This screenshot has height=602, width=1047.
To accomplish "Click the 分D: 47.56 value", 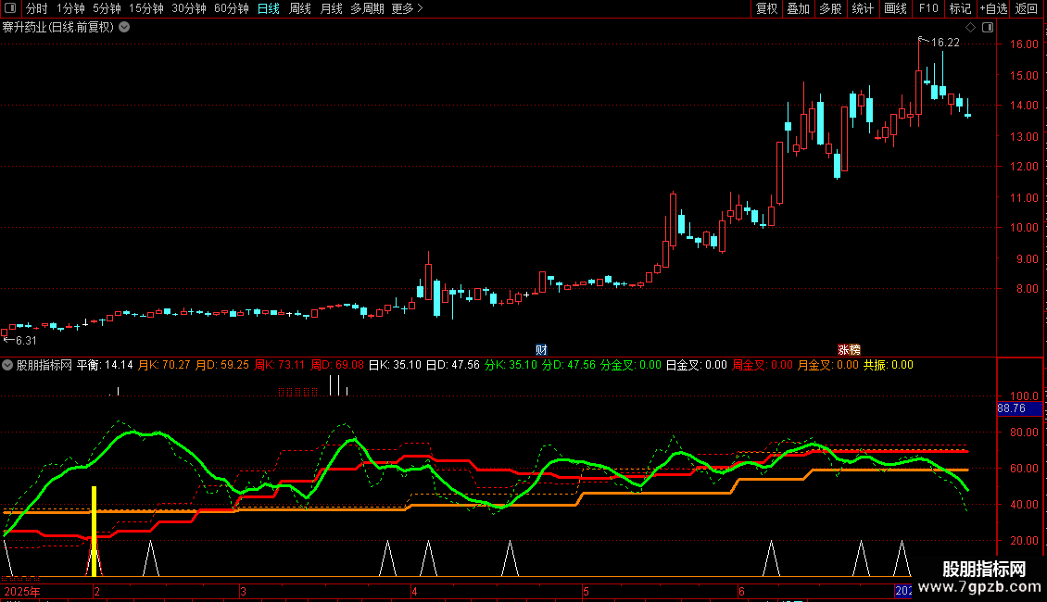I will (568, 365).
